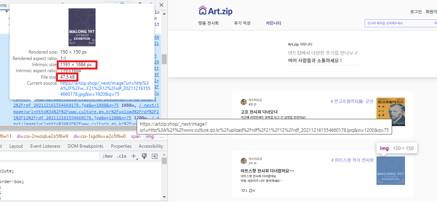Switch to the Layout tab
This screenshot has width=437, height=202.
(16, 146)
